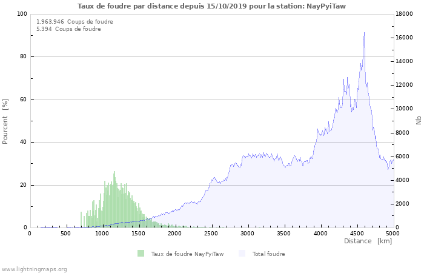The height and width of the screenshot is (273, 424).
Task: Click the 5000 tick on the distance axis
Action: (x=393, y=233)
